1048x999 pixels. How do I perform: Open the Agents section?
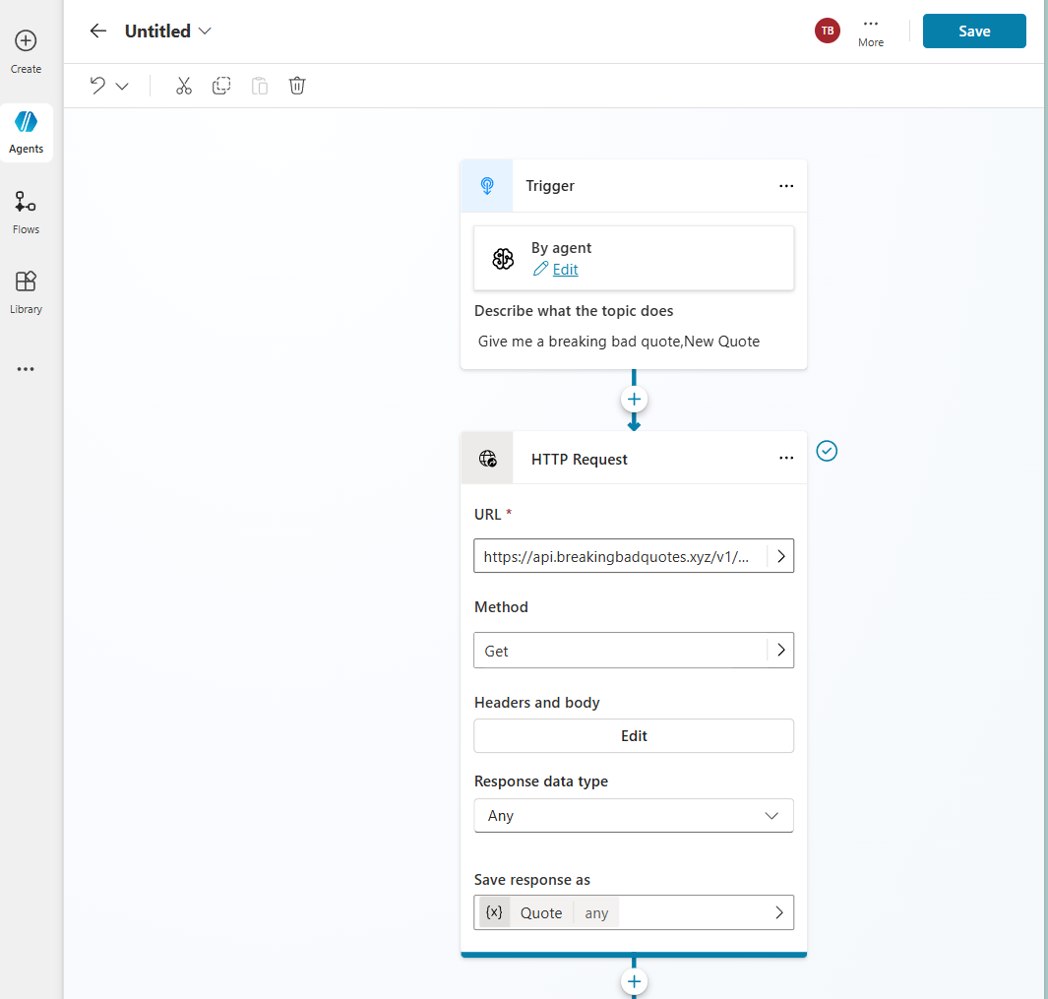coord(26,133)
